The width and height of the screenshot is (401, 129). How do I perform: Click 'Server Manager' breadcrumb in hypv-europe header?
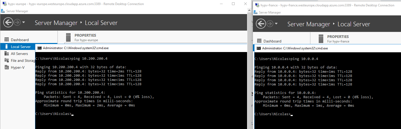coord(56,23)
